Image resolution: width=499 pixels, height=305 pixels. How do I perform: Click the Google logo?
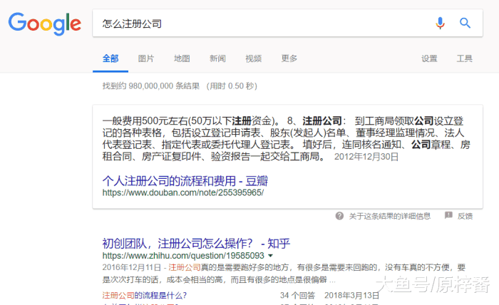point(43,24)
